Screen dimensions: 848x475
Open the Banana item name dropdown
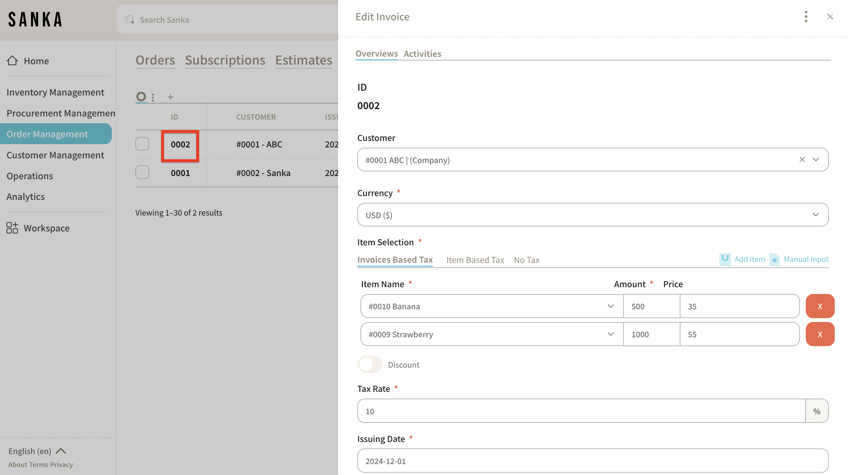tap(610, 306)
